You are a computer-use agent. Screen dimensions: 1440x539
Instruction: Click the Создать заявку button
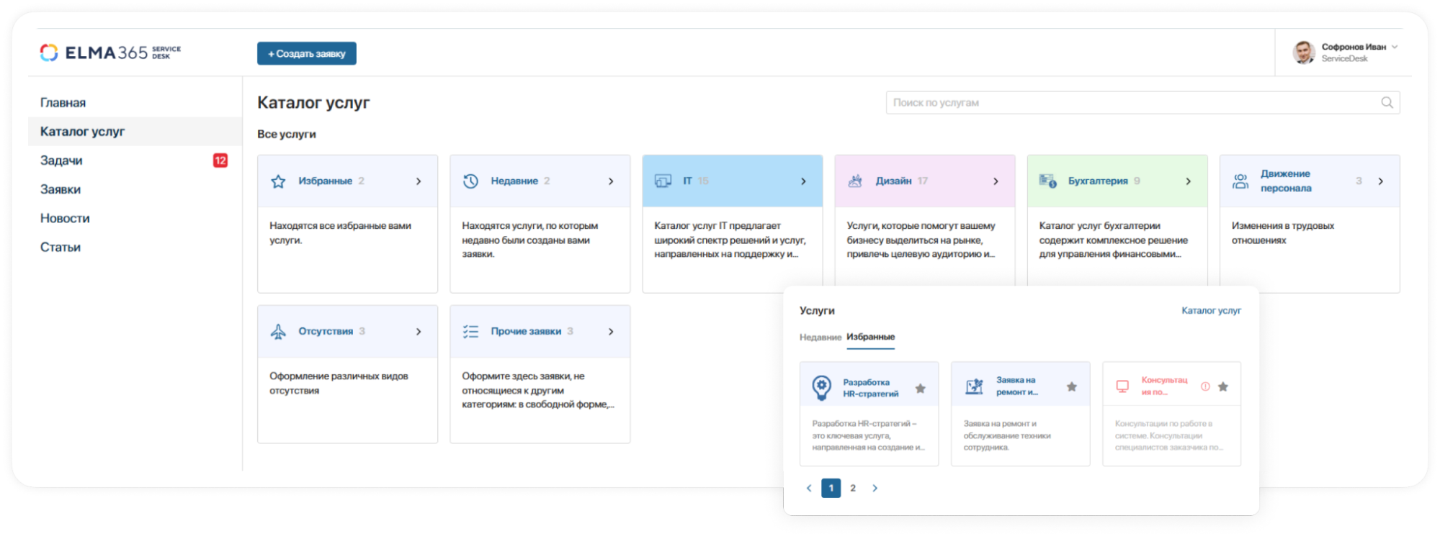click(x=307, y=54)
